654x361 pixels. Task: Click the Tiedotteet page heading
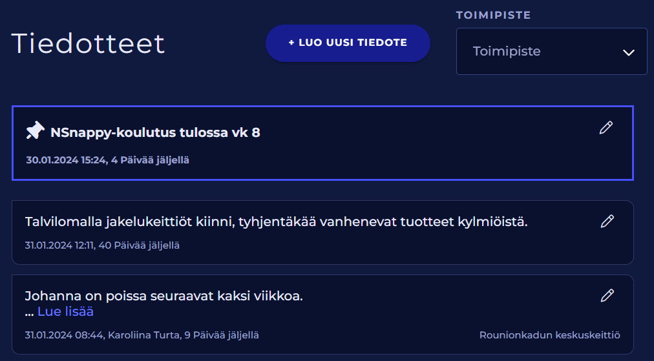(89, 44)
